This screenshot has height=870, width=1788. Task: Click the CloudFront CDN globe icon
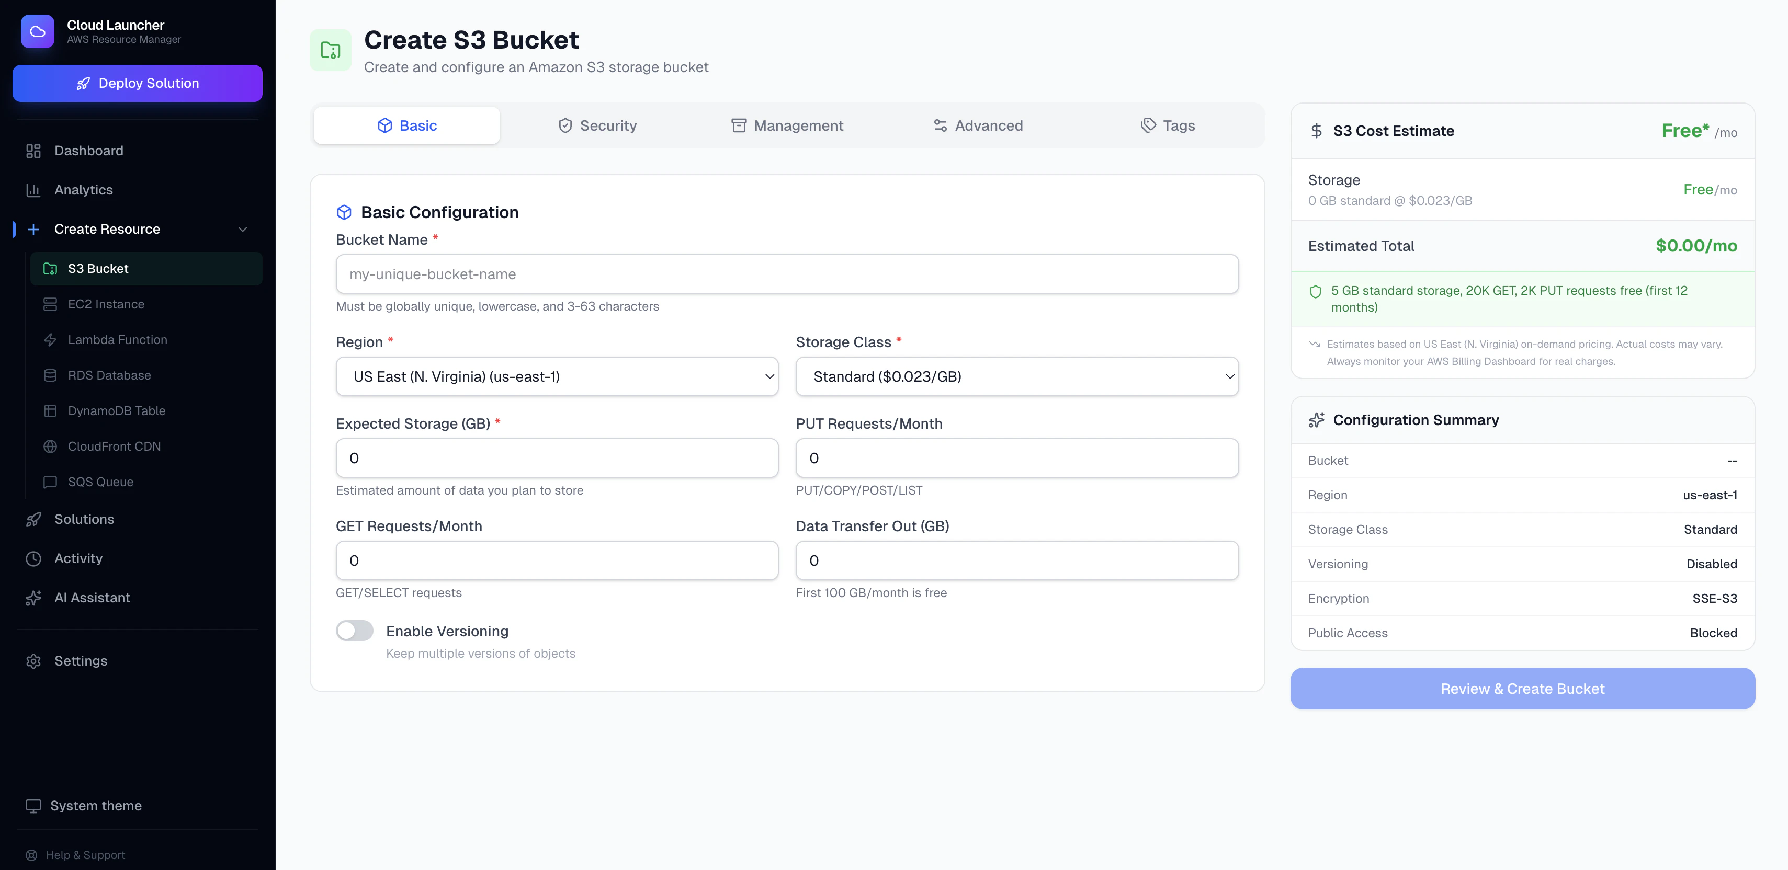[x=50, y=446]
